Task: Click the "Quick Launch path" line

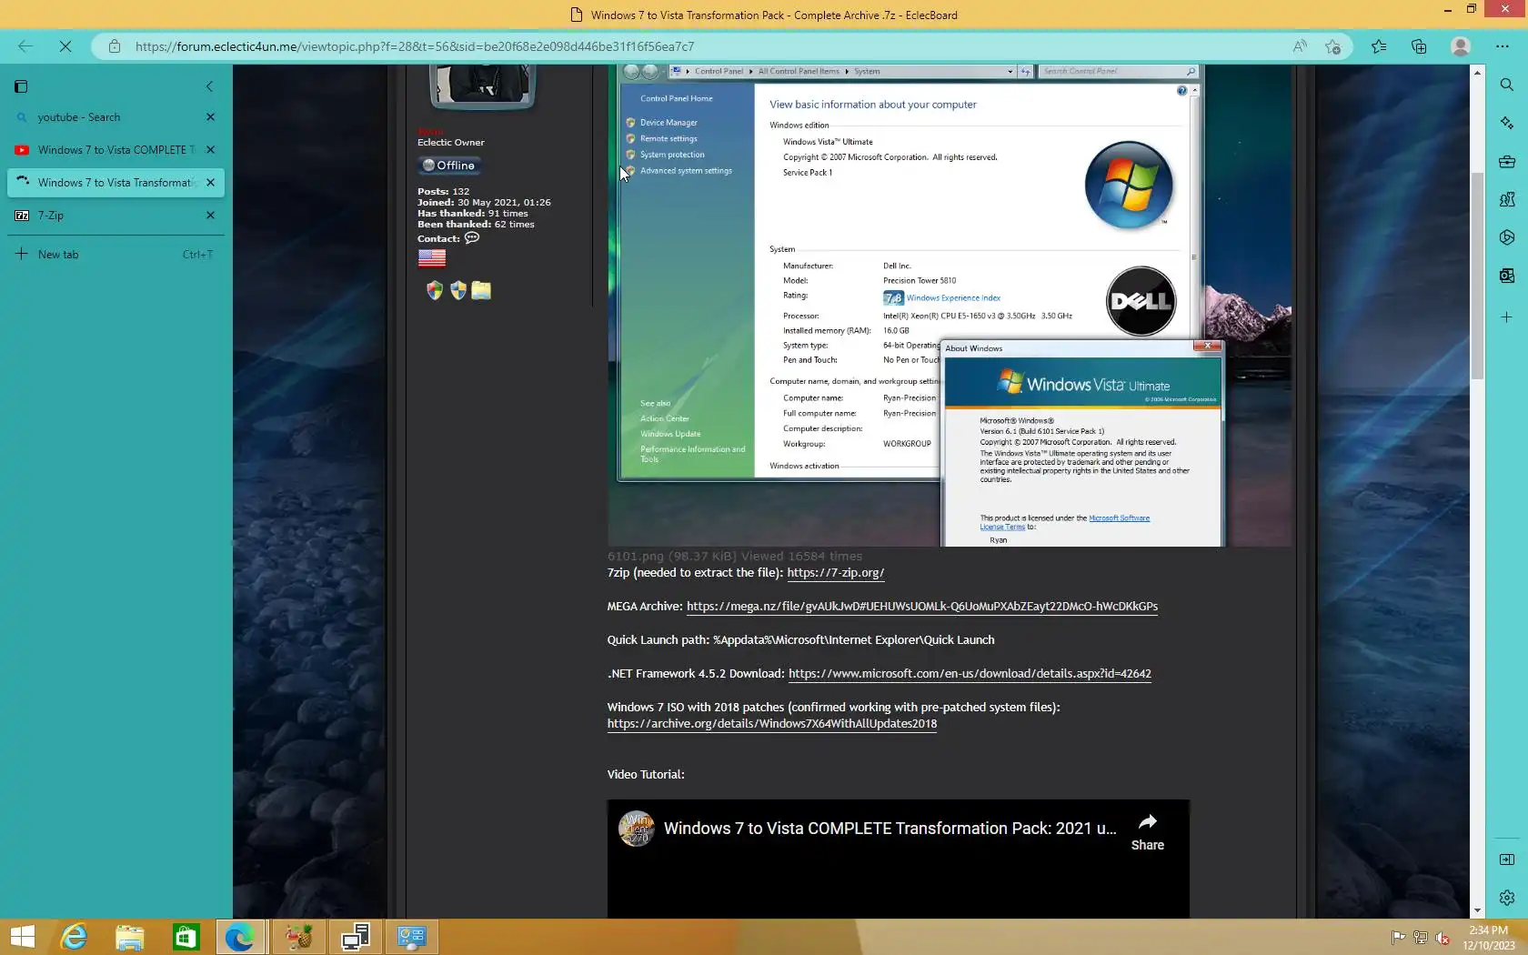Action: click(801, 640)
